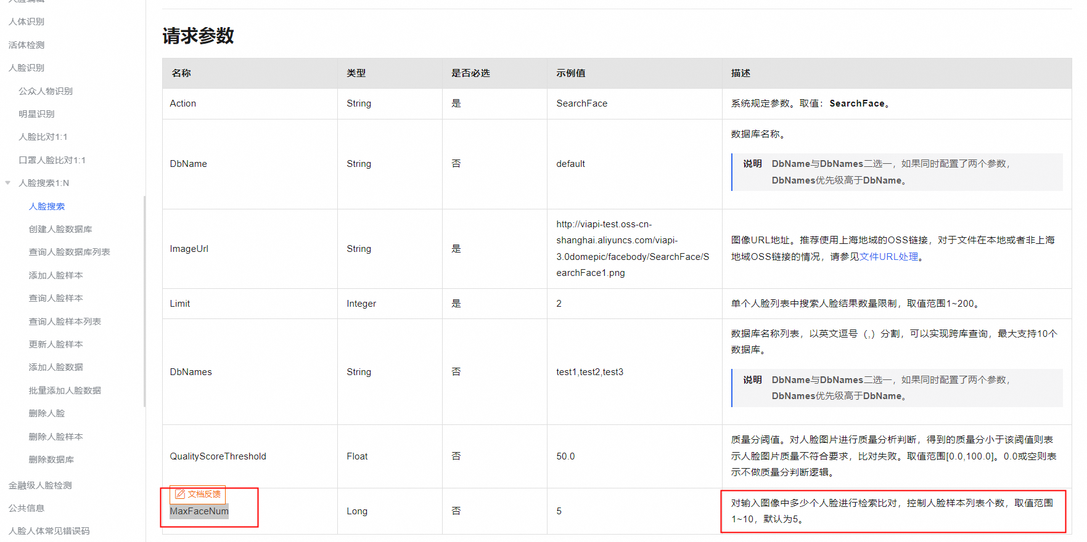Open 删除数据库 sidebar item
The height and width of the screenshot is (542, 1087).
[51, 459]
